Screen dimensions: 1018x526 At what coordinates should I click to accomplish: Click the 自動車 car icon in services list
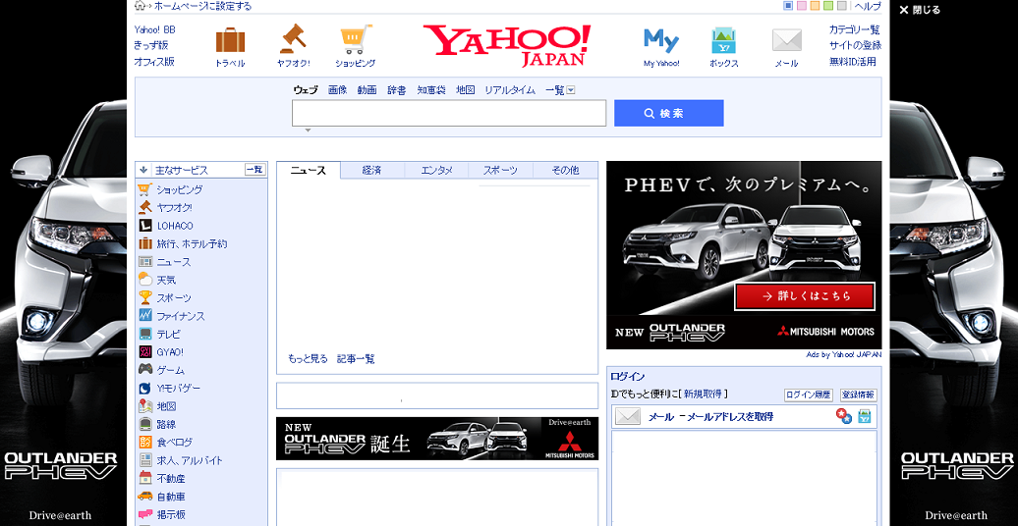point(144,497)
